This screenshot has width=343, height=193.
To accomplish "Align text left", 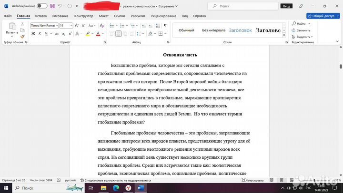I will pyautogui.click(x=112, y=34).
